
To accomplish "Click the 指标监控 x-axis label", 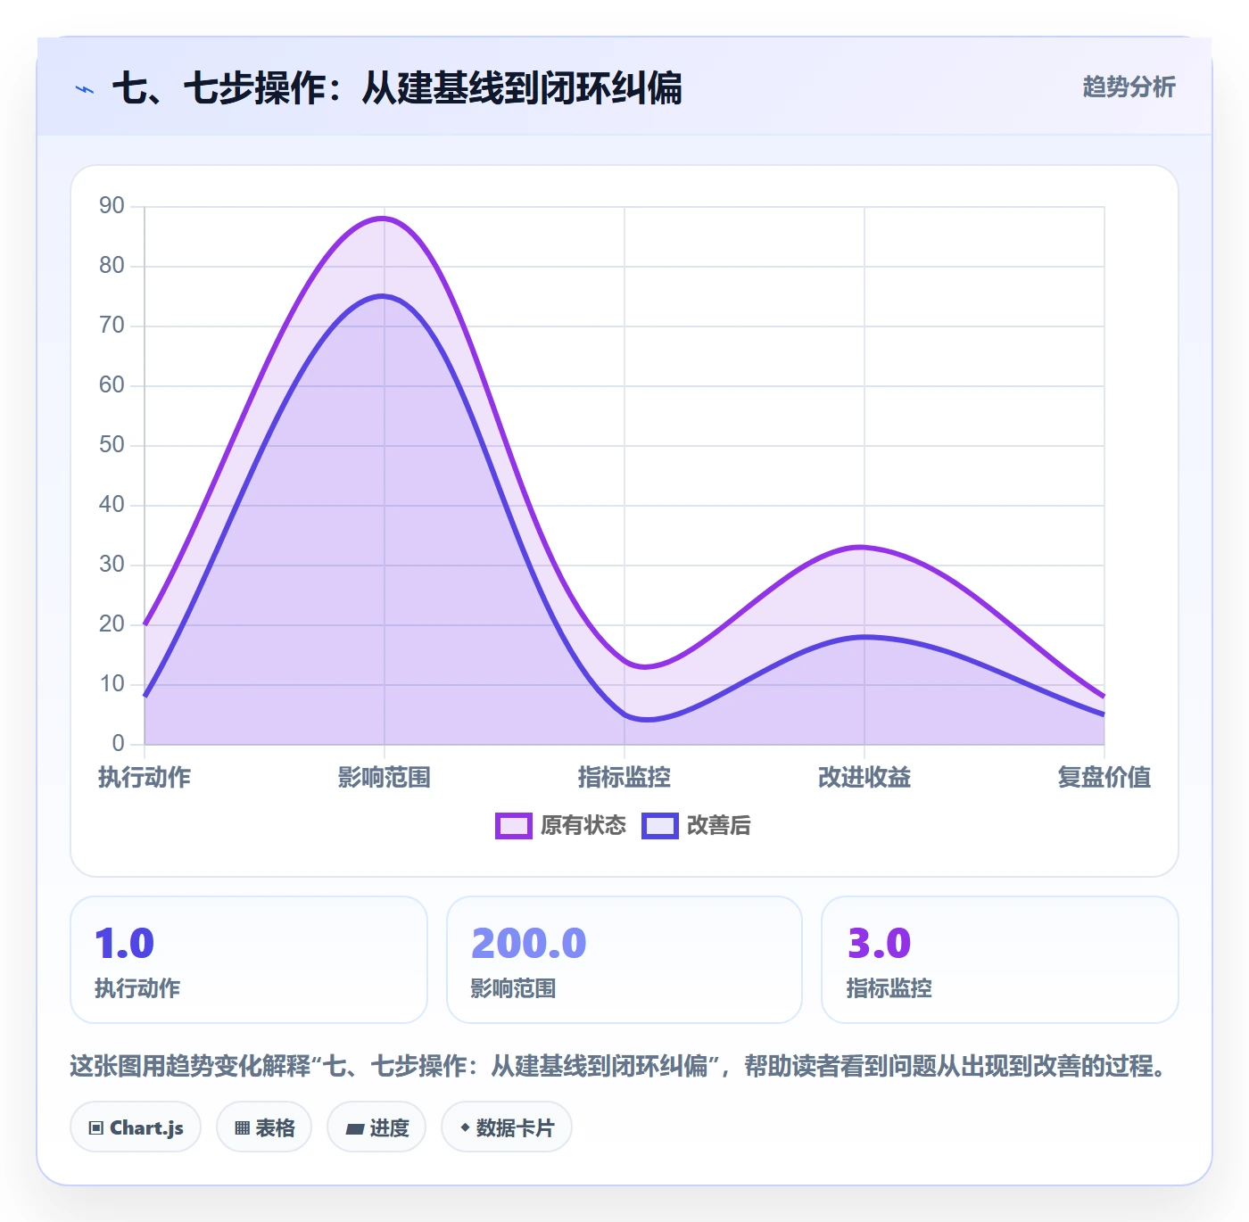I will click(x=624, y=778).
